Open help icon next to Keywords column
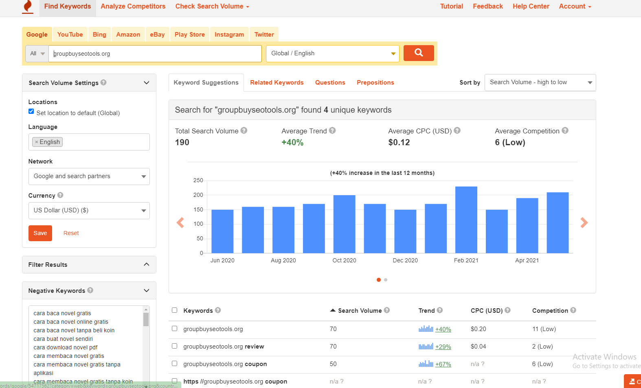 pos(218,310)
